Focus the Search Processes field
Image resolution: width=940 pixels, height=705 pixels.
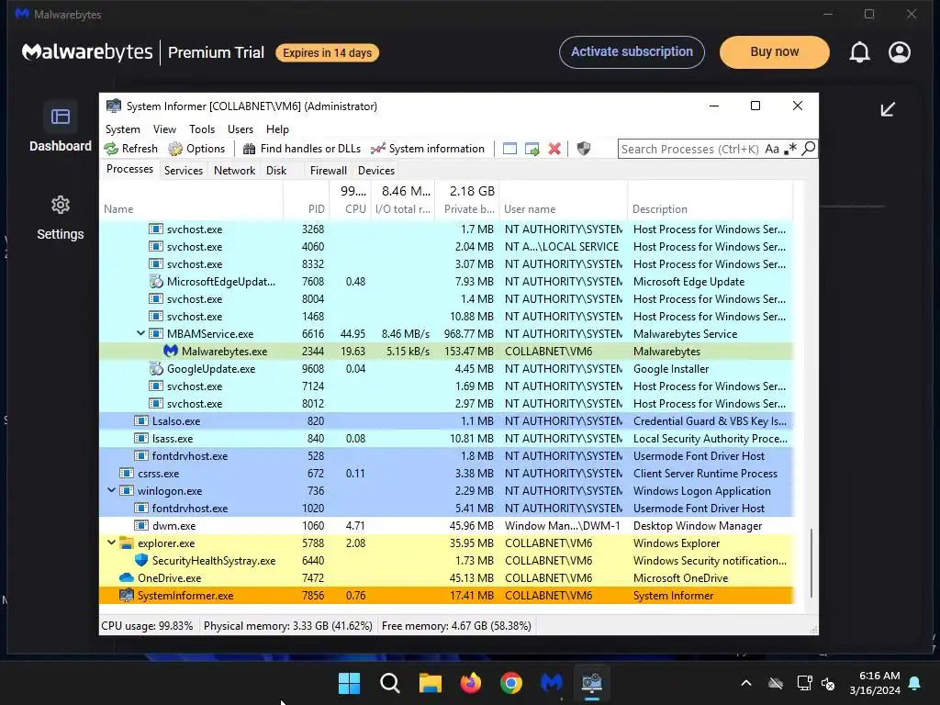coord(690,149)
